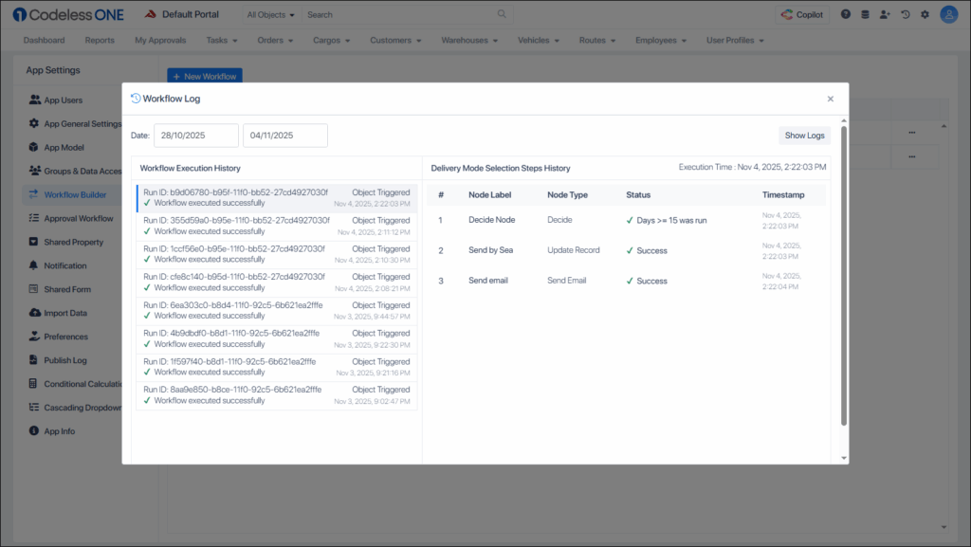The height and width of the screenshot is (547, 971).
Task: Open the history clock icon in header
Action: pyautogui.click(x=906, y=14)
